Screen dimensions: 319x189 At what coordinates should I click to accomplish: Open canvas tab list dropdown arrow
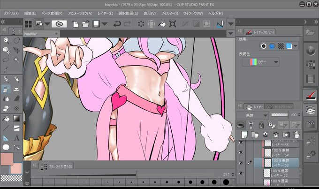(231, 33)
